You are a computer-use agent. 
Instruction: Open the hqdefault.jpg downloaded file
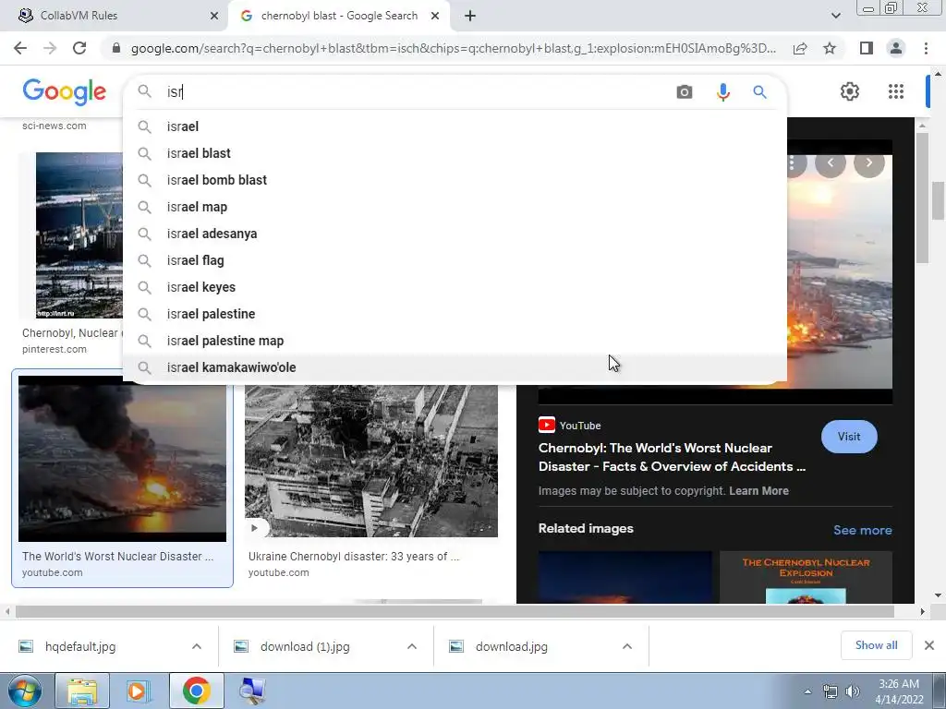click(x=80, y=646)
